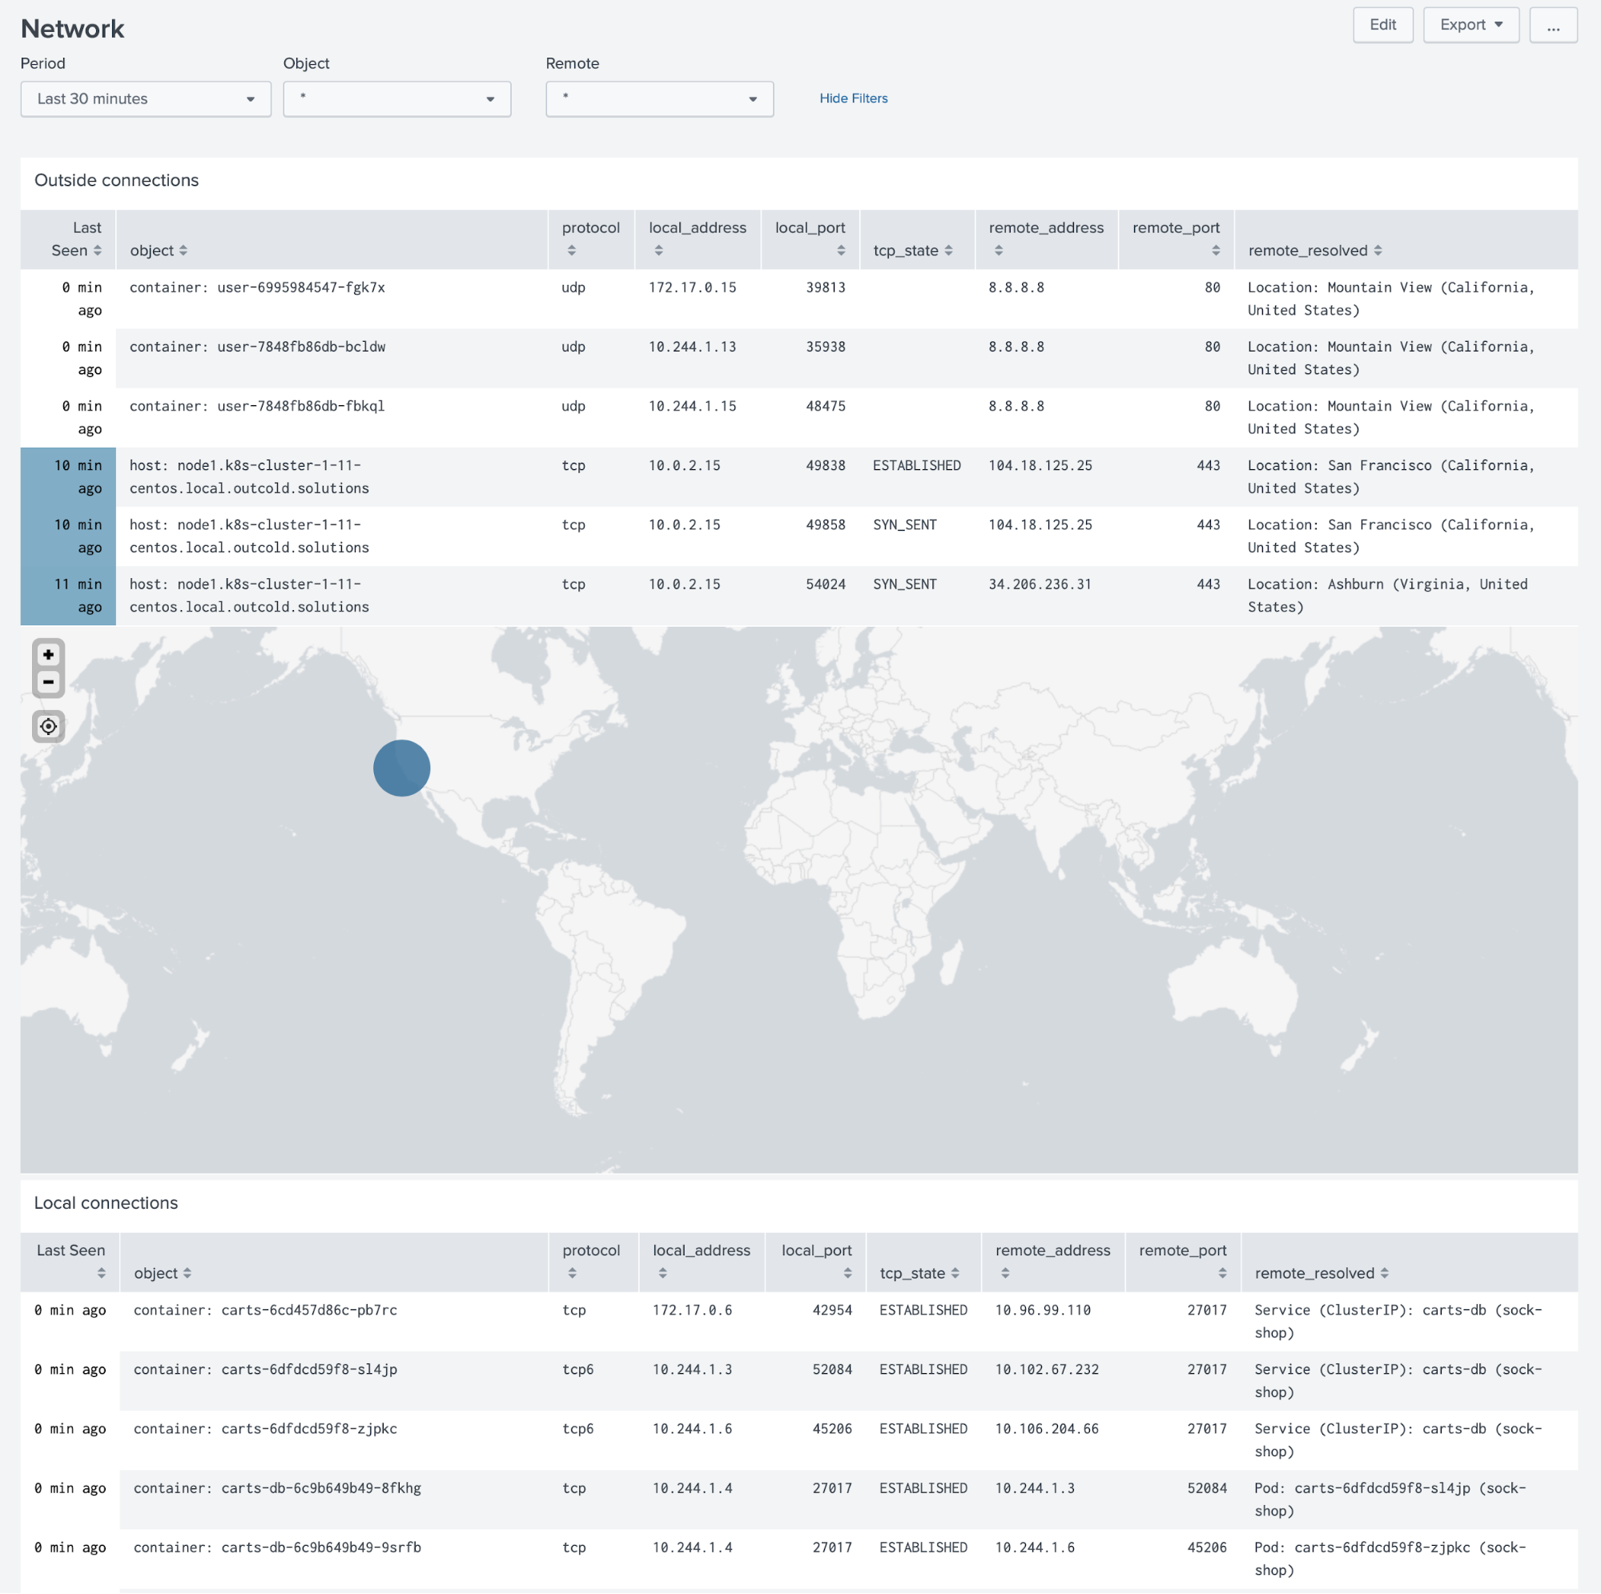
Task: Click remote address 10.106.204.66
Action: click(1047, 1428)
